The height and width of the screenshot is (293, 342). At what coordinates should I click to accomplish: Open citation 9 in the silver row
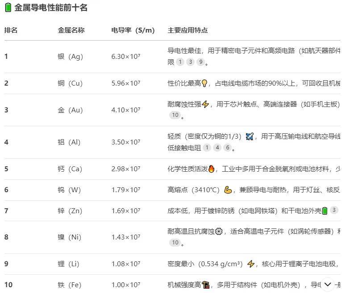pos(200,62)
